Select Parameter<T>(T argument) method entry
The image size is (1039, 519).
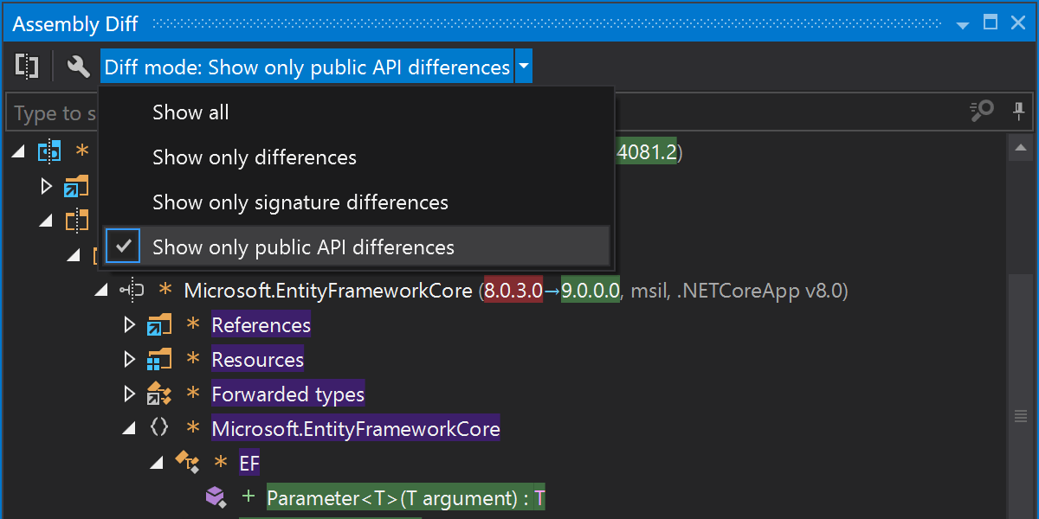click(x=405, y=498)
